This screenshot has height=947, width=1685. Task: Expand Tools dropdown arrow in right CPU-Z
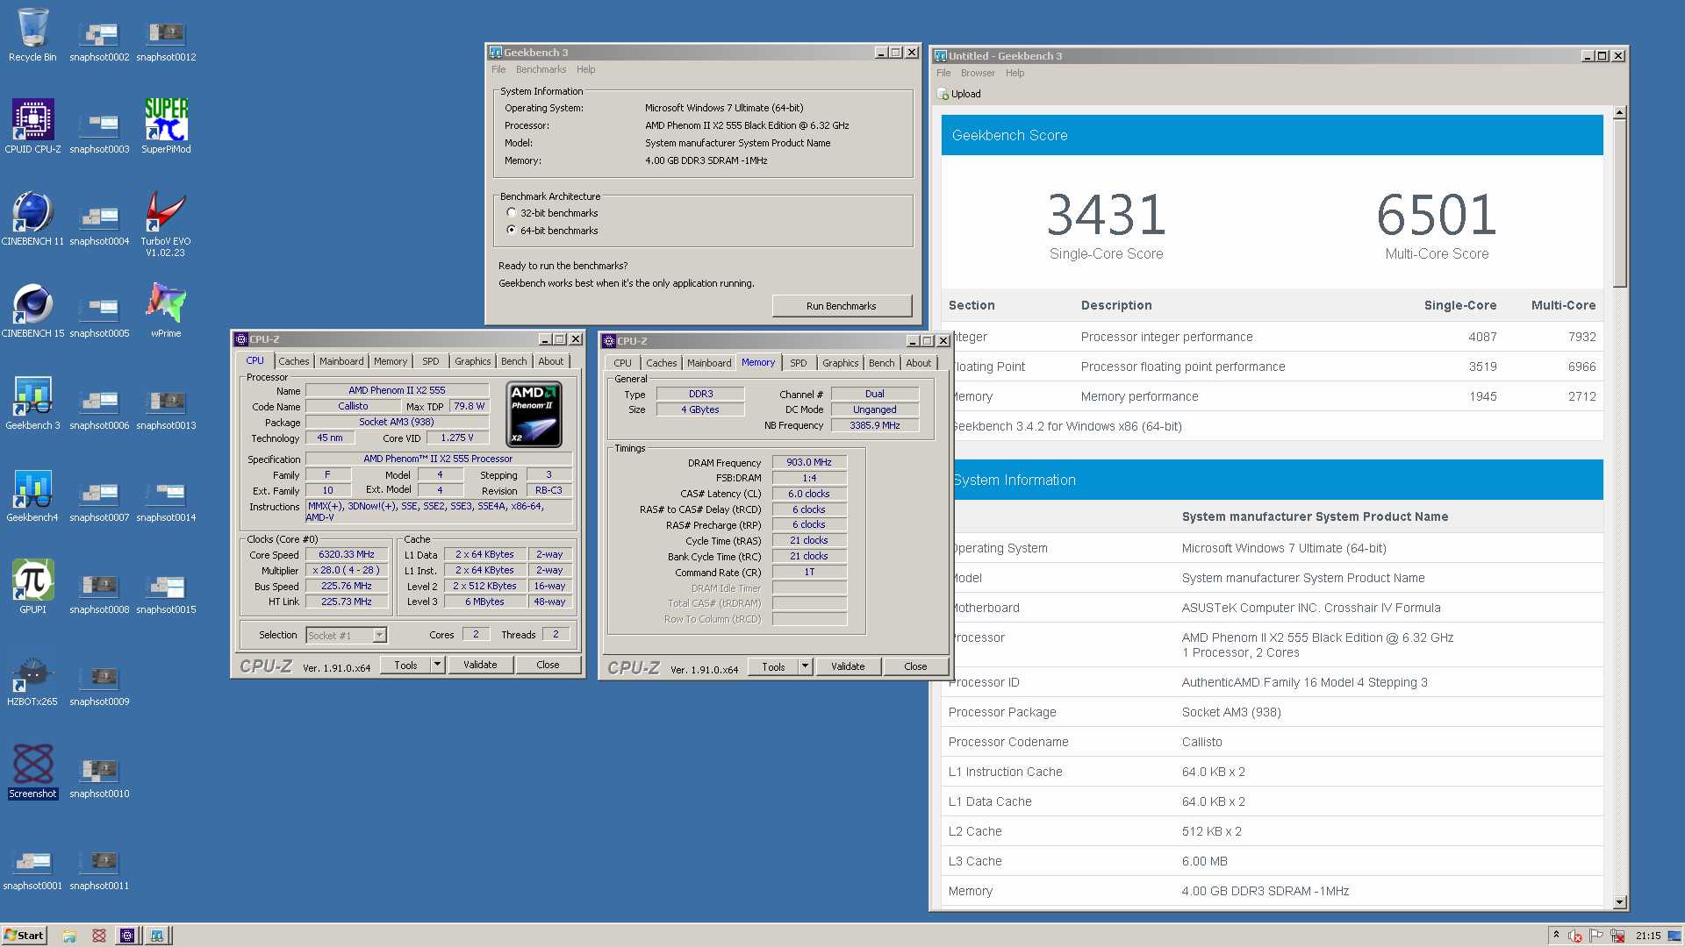tap(805, 666)
